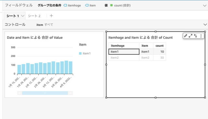Collapse the controls bar chevron
This screenshot has width=208, height=119.
click(x=205, y=25)
